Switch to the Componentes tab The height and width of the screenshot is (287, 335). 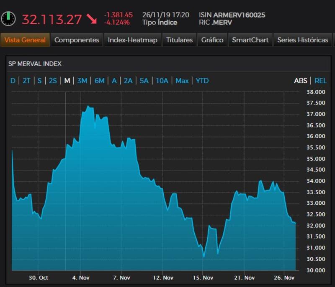pyautogui.click(x=77, y=40)
